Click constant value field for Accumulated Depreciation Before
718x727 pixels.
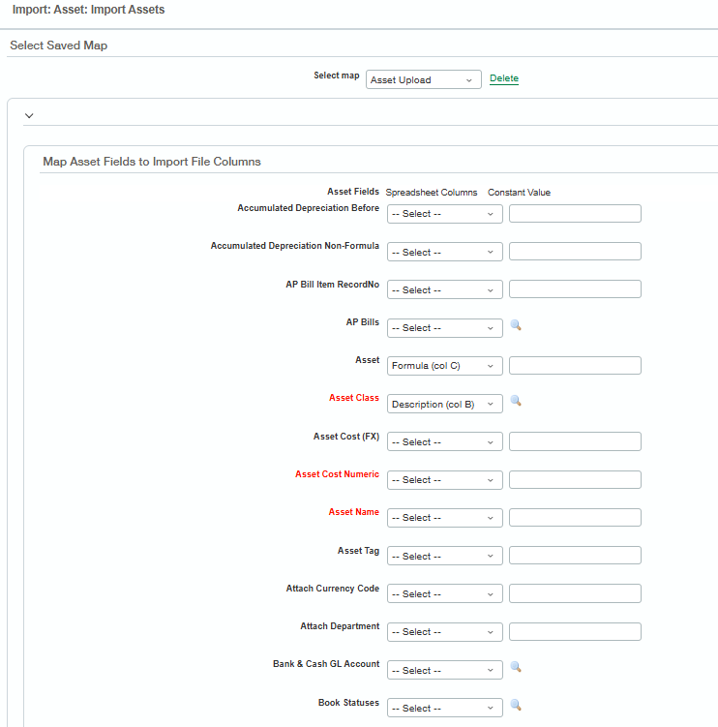tap(575, 213)
